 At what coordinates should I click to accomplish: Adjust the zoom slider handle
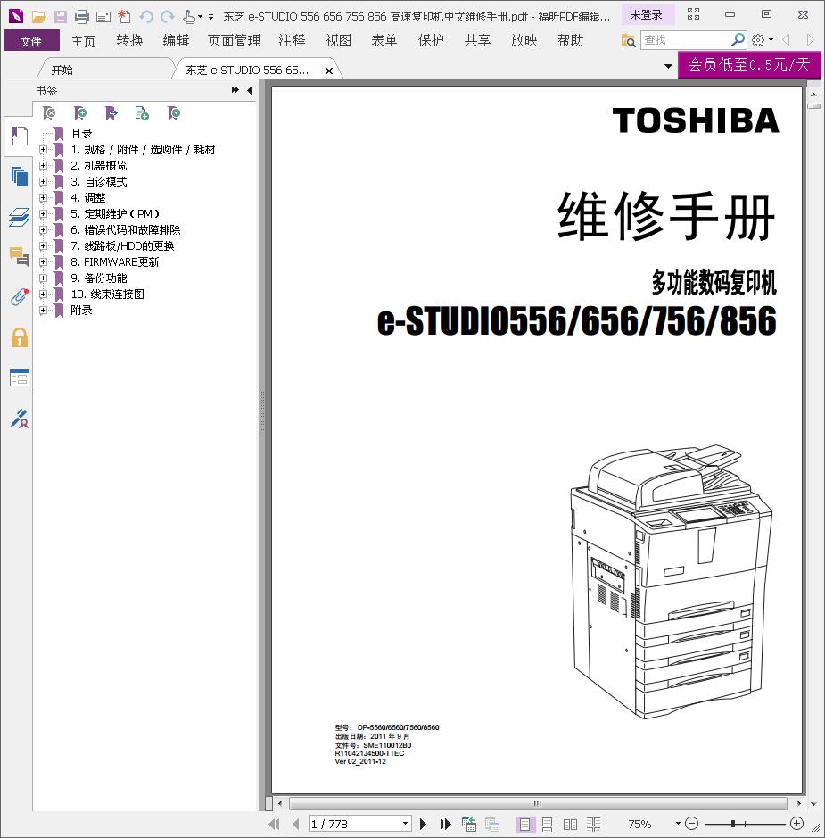[x=734, y=824]
